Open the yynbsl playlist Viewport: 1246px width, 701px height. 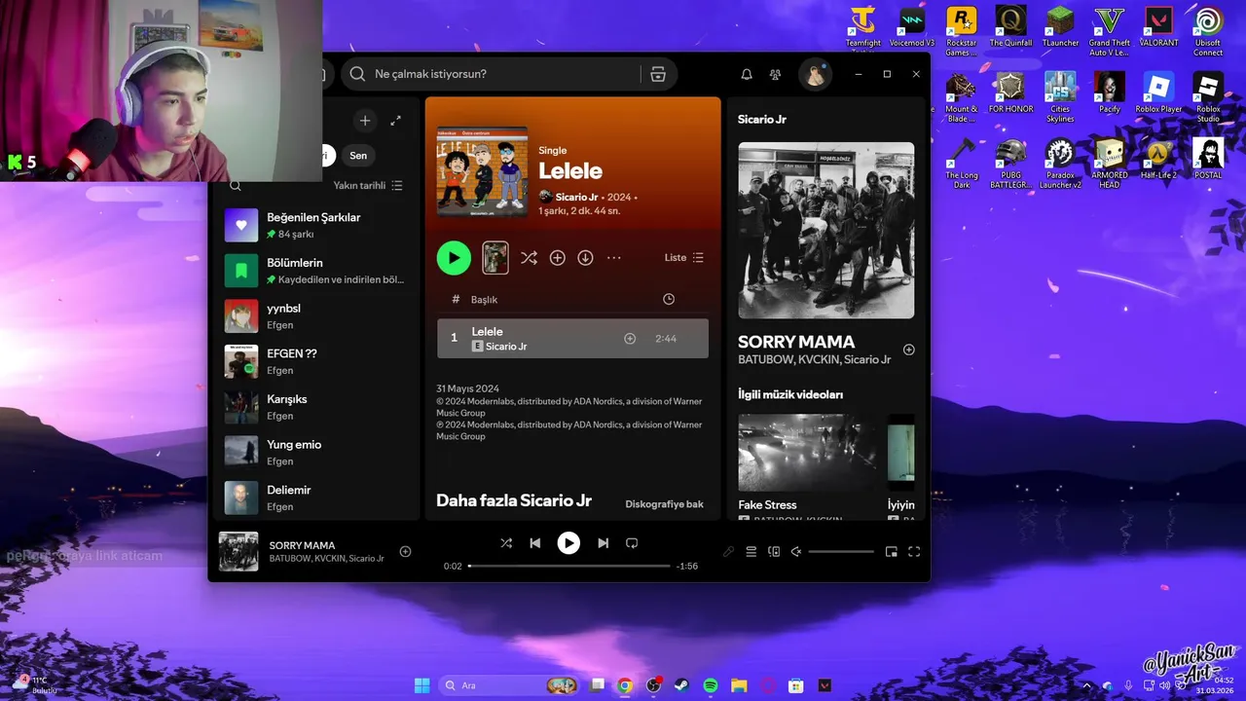pyautogui.click(x=316, y=316)
